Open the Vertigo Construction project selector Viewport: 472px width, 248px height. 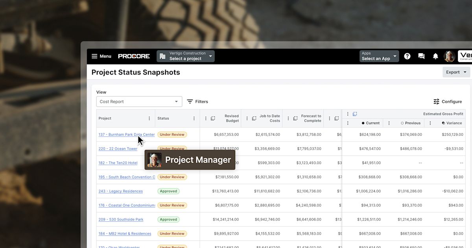coord(186,56)
